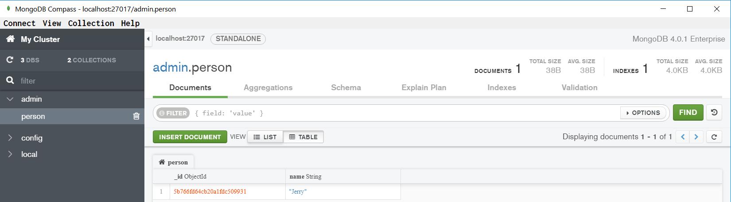Click INSERT DOCUMENT button
This screenshot has height=202, width=731.
tap(190, 137)
